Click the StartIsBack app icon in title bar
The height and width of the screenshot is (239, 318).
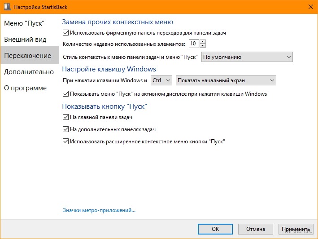8,7
